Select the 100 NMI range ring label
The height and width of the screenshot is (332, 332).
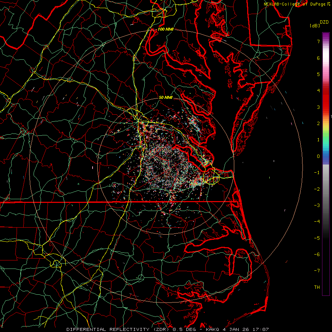point(166,29)
